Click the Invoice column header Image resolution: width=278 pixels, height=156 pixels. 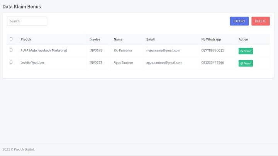[95, 39]
